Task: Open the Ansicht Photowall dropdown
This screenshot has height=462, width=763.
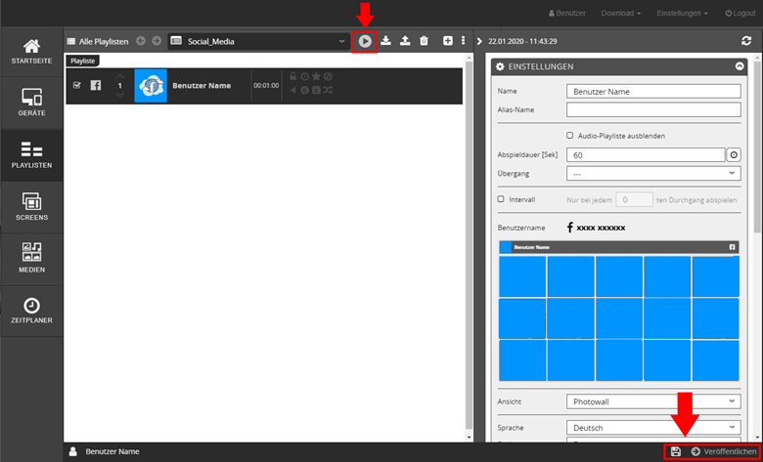Action: (x=653, y=401)
